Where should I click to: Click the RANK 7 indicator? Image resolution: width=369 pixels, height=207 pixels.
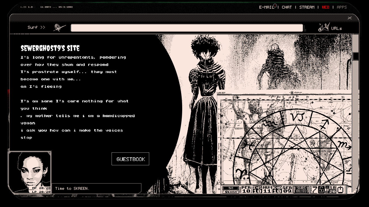click(x=314, y=189)
